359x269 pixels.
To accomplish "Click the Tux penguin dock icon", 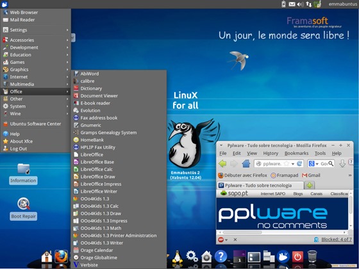I will pyautogui.click(x=177, y=257).
